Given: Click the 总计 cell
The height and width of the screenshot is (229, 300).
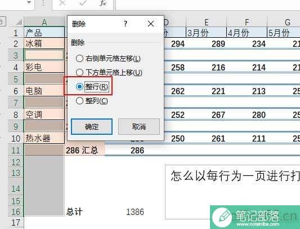Looking at the screenshot, I should tap(75, 212).
